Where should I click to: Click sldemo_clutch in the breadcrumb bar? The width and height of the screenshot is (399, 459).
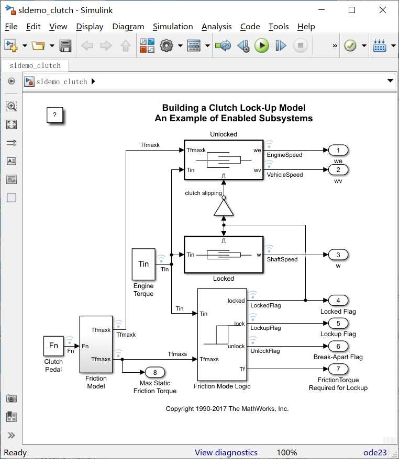(62, 82)
